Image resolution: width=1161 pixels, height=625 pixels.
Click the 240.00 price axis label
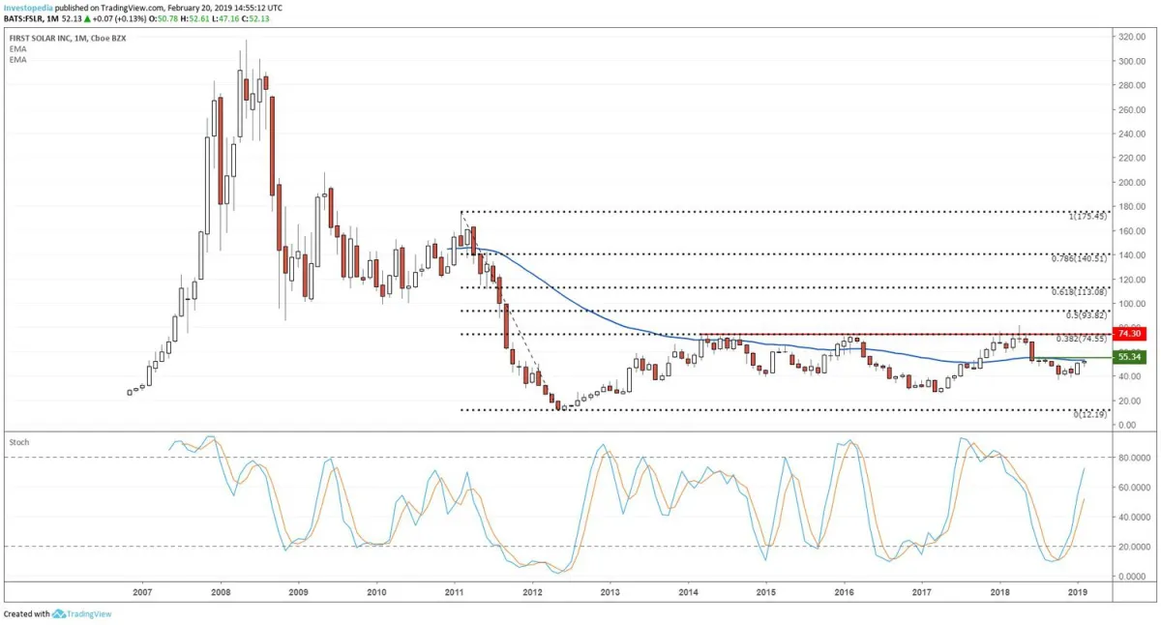[x=1132, y=134]
